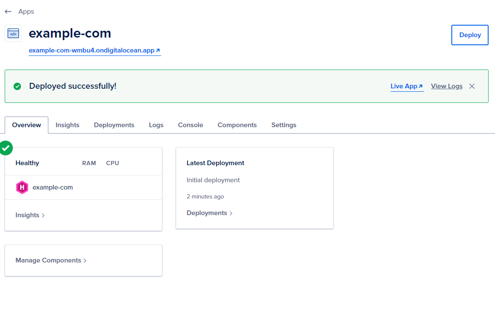The image size is (495, 309).
Task: Open the Settings tab
Action: 284,125
